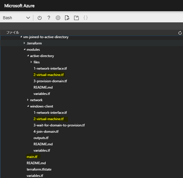Open Cloud Shell settings gear
Image resolution: width=183 pixels, height=178 pixels.
pos(58,18)
